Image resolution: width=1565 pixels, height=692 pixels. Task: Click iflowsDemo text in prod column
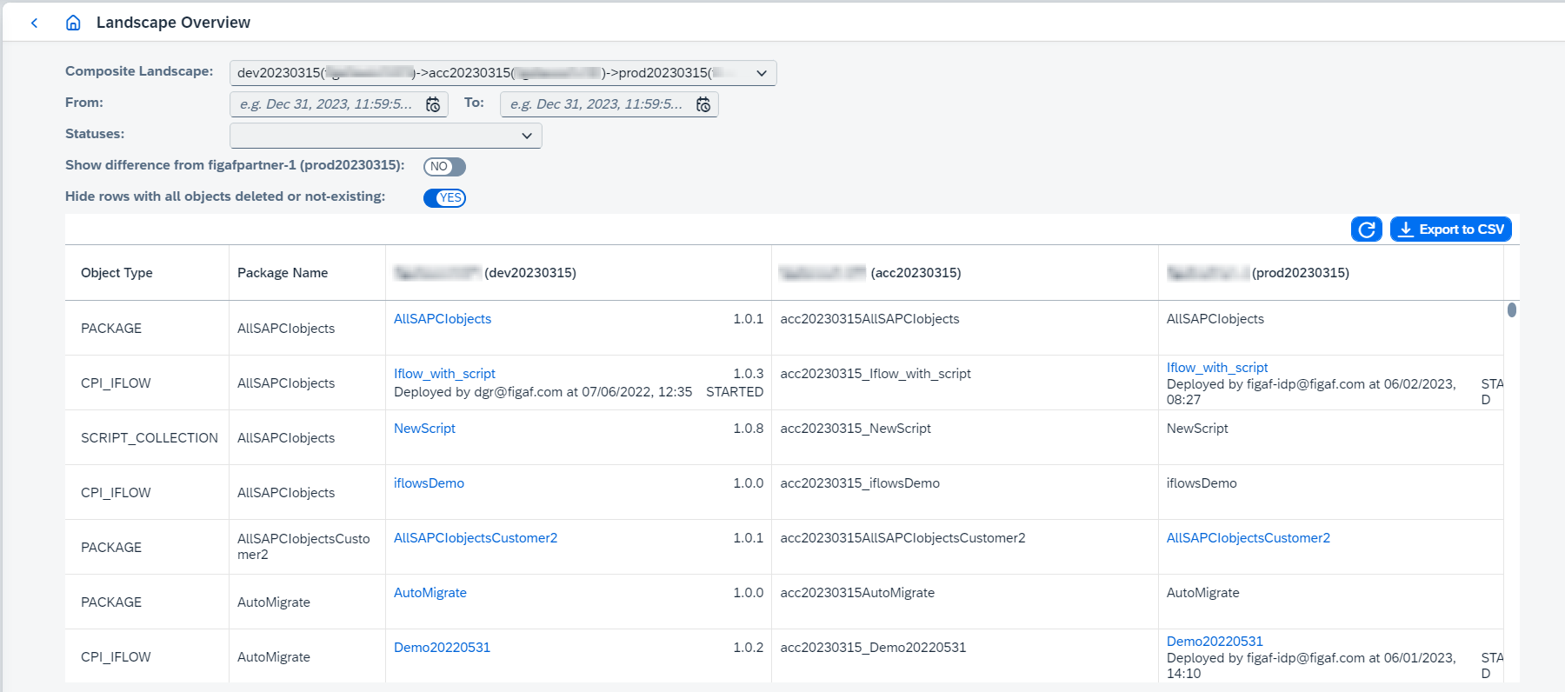[1202, 483]
